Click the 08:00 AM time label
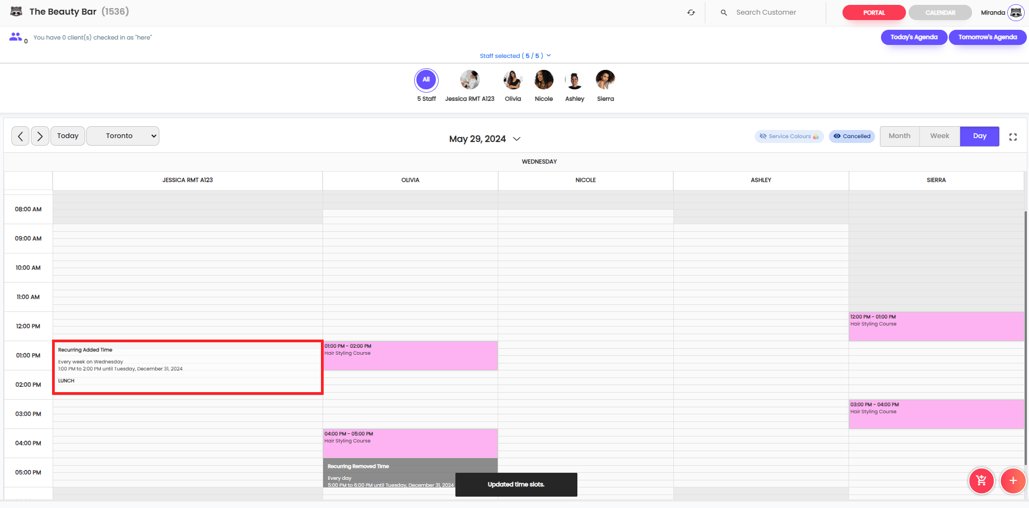 click(x=28, y=210)
